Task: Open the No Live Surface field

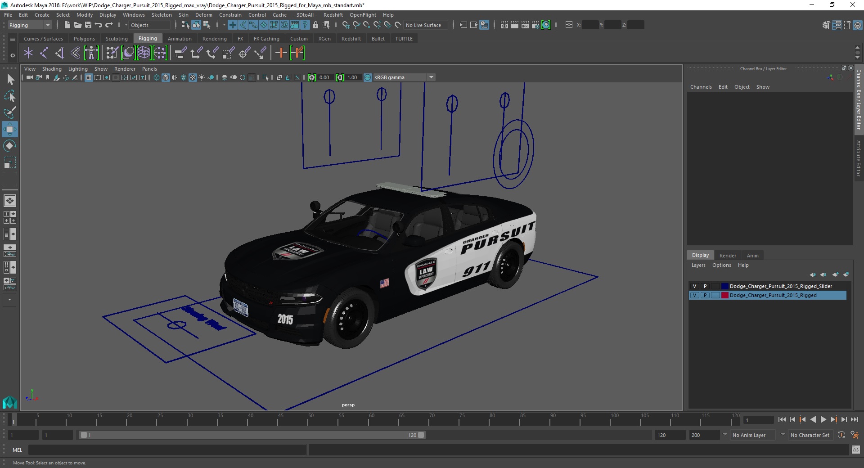Action: 426,25
